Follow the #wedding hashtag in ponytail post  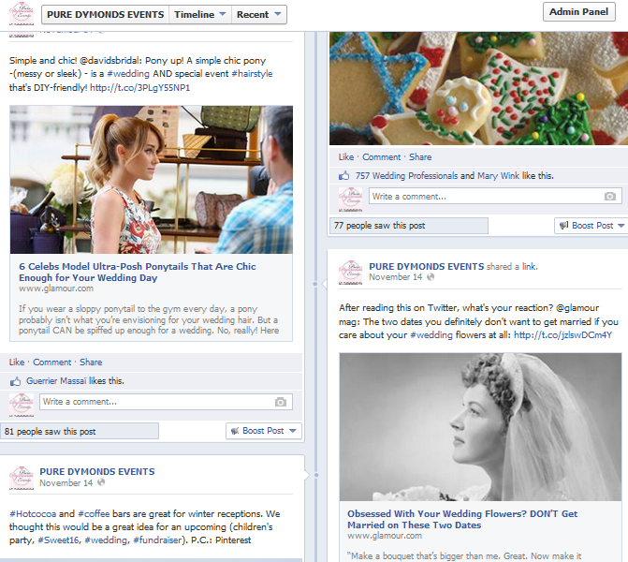[x=128, y=74]
